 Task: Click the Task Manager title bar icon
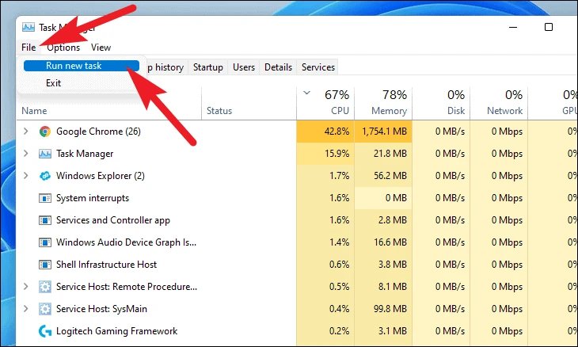click(x=29, y=27)
